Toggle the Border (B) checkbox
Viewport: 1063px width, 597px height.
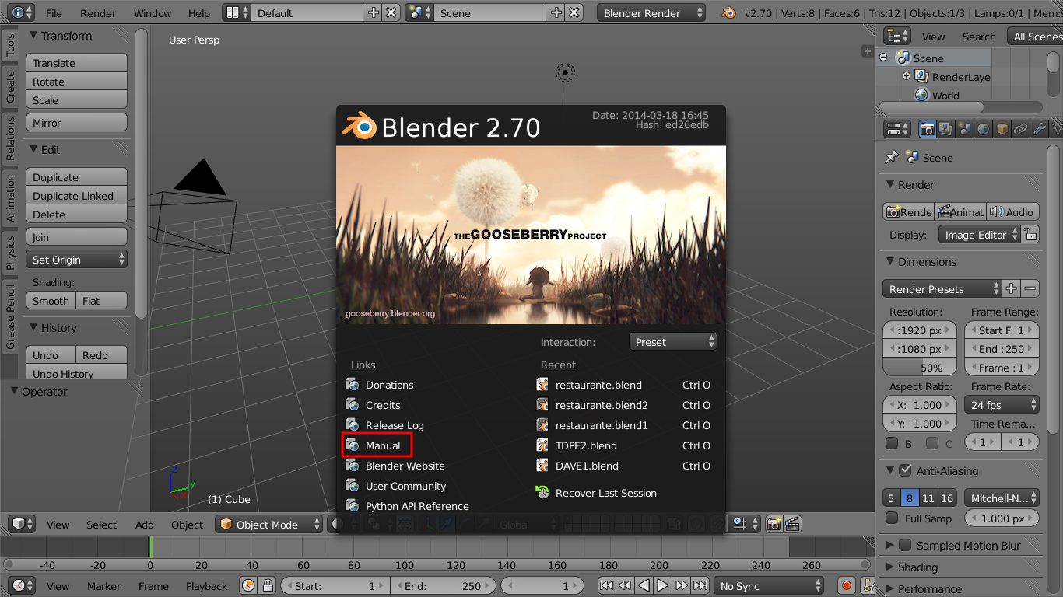click(892, 443)
